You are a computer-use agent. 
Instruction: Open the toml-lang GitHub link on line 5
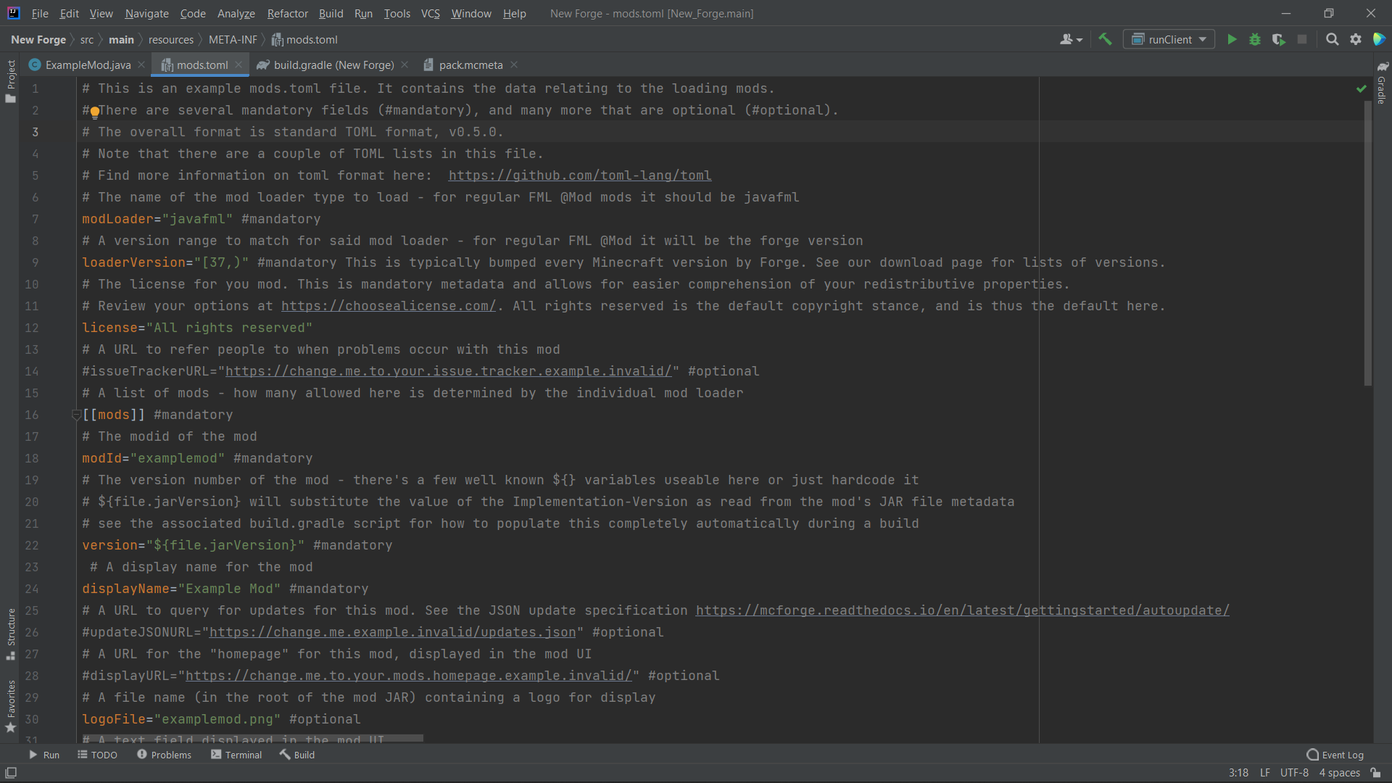[x=579, y=175]
